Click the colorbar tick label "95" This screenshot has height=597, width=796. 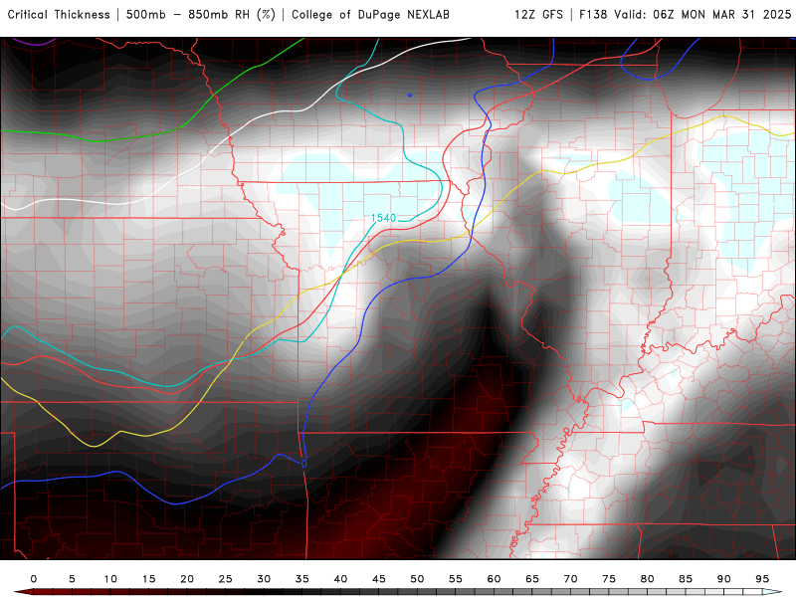(x=762, y=579)
